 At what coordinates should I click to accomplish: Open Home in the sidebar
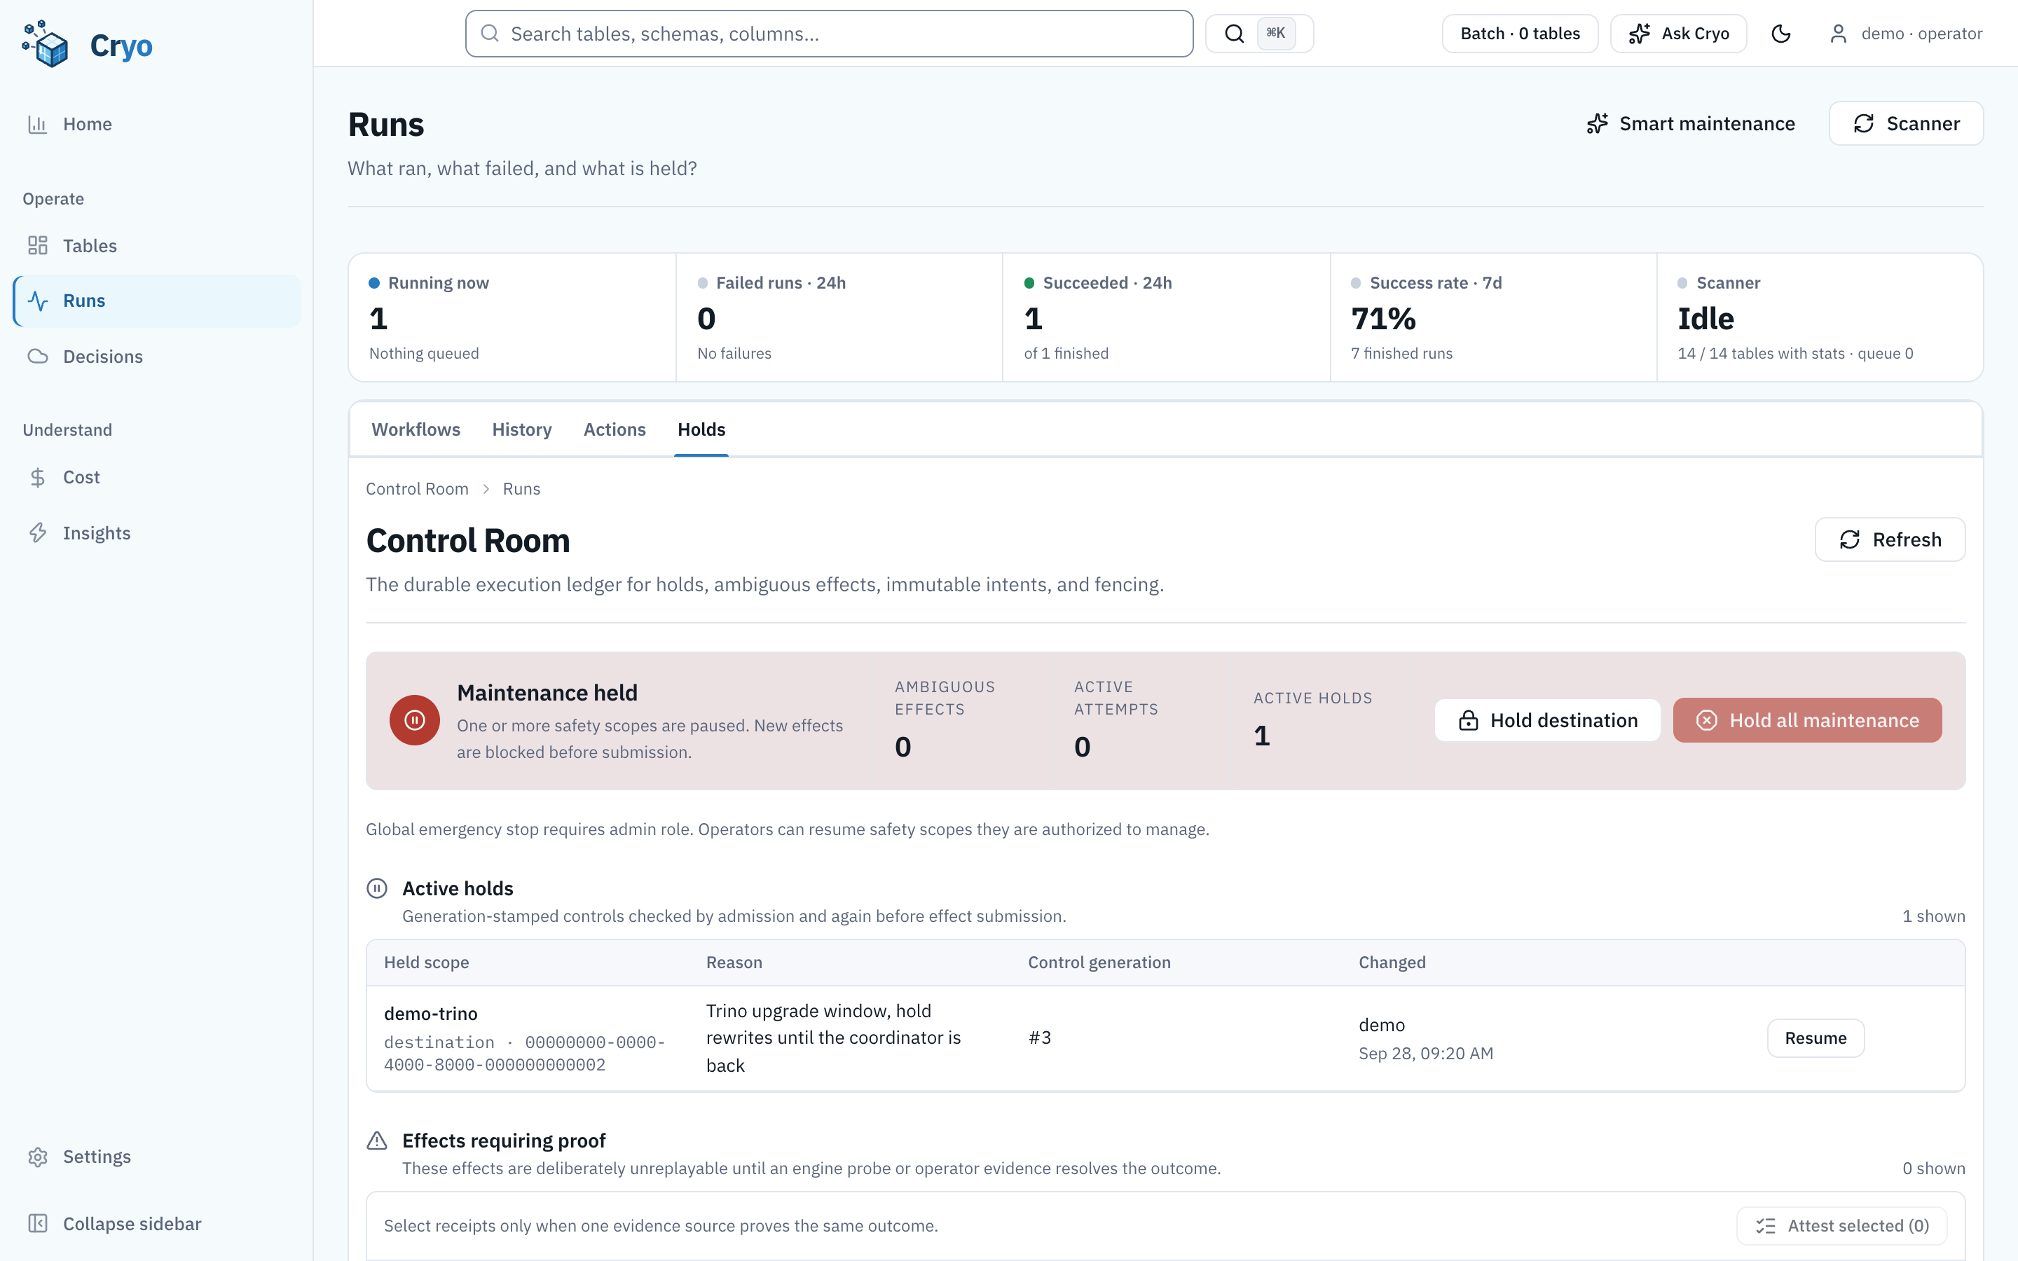coord(157,124)
